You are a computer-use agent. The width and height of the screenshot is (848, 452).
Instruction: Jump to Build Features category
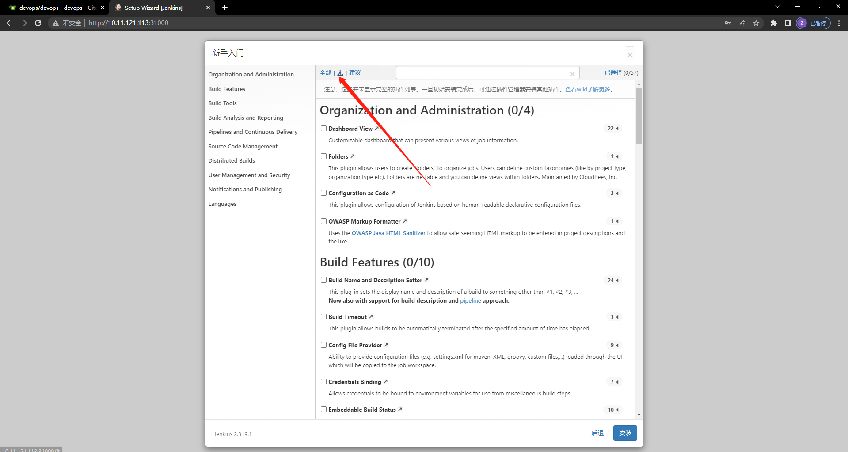pyautogui.click(x=227, y=89)
